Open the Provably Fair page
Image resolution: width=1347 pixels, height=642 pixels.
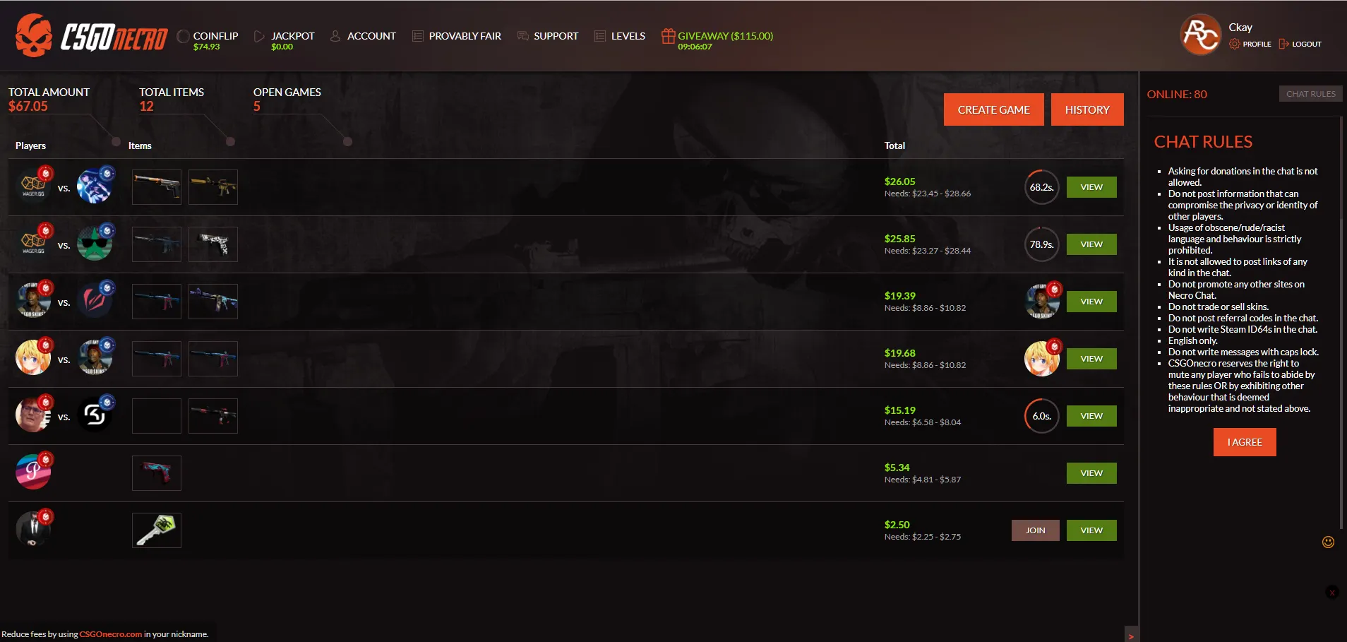coord(465,36)
